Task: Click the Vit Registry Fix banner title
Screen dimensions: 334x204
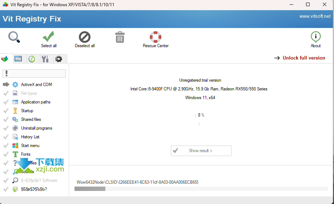Action: (32, 19)
